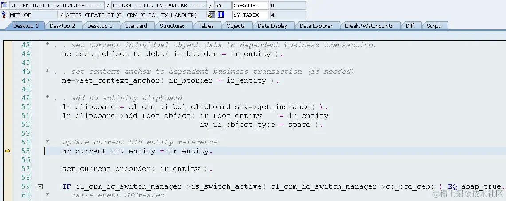The height and width of the screenshot is (201, 506).
Task: Click the event type icon beside METHOD
Action: 4,15
